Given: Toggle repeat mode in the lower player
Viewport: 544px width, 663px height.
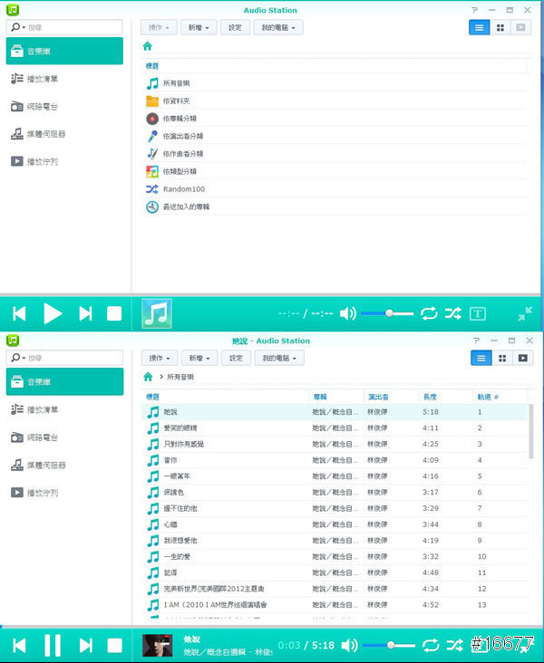Looking at the screenshot, I should 429,645.
